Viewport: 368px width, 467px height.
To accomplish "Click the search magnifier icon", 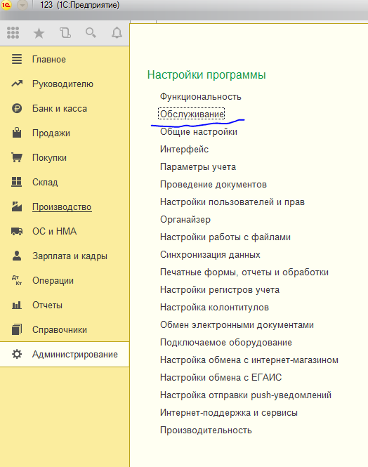I will click(x=91, y=32).
